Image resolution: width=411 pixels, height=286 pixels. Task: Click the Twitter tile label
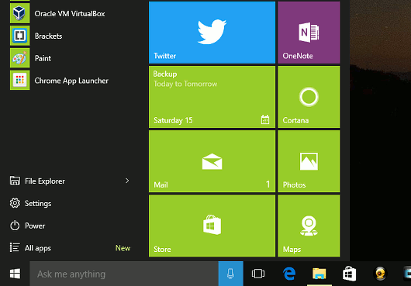[165, 56]
